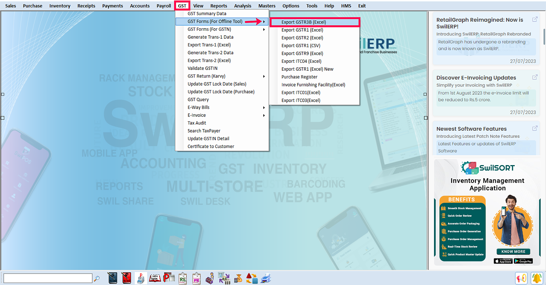Expand the E-Way Bills submenu
The height and width of the screenshot is (285, 546).
222,107
